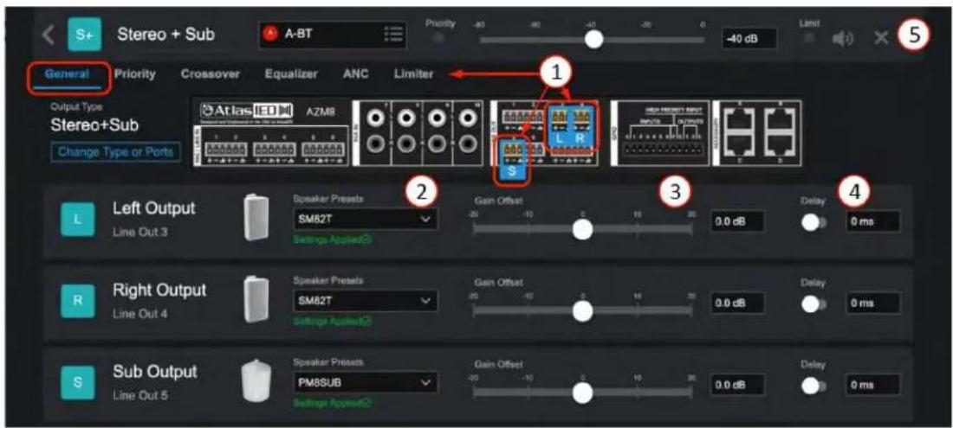Click the Sub Output 0 ms delay field
The width and height of the screenshot is (953, 428).
coord(872,385)
